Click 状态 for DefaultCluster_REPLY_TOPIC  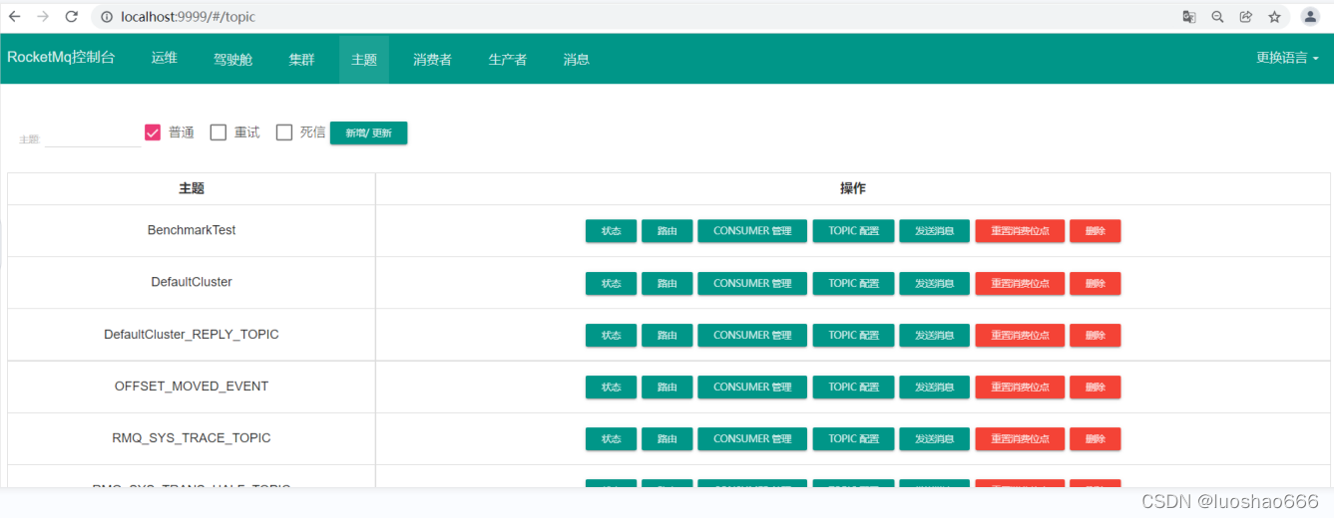click(x=611, y=336)
